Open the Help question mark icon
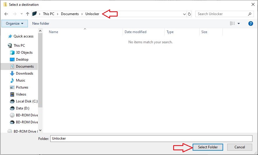The image size is (258, 155). (251, 24)
